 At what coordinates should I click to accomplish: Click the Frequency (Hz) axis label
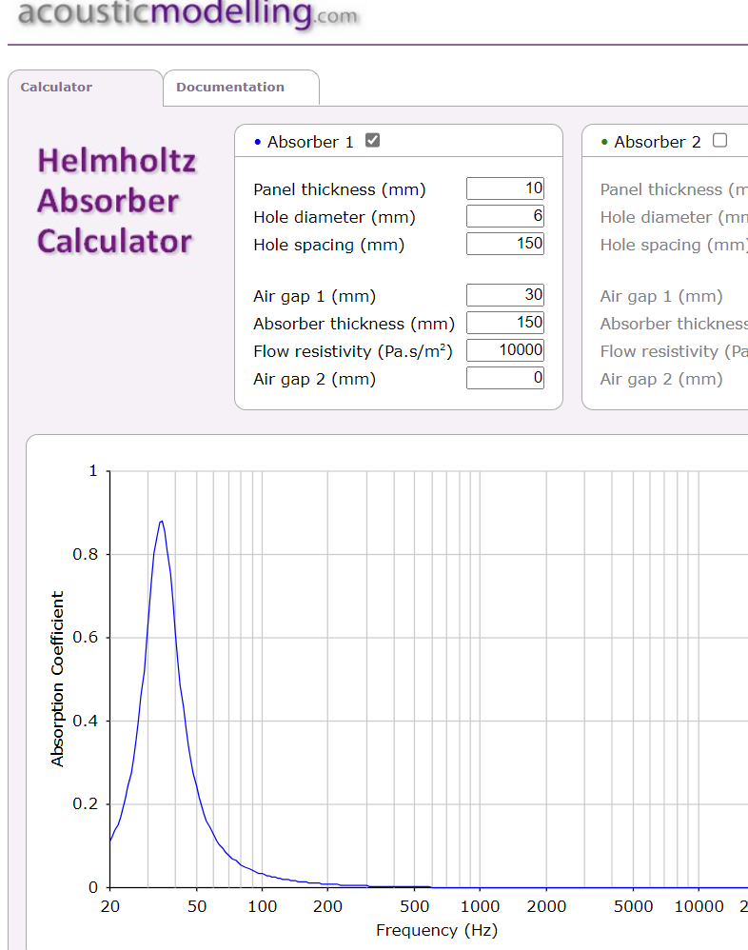pyautogui.click(x=437, y=930)
